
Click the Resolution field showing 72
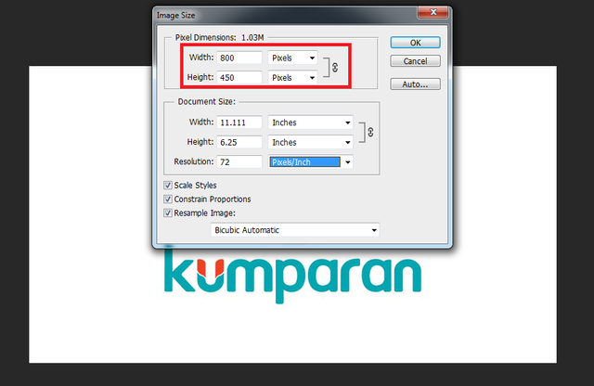(x=239, y=161)
